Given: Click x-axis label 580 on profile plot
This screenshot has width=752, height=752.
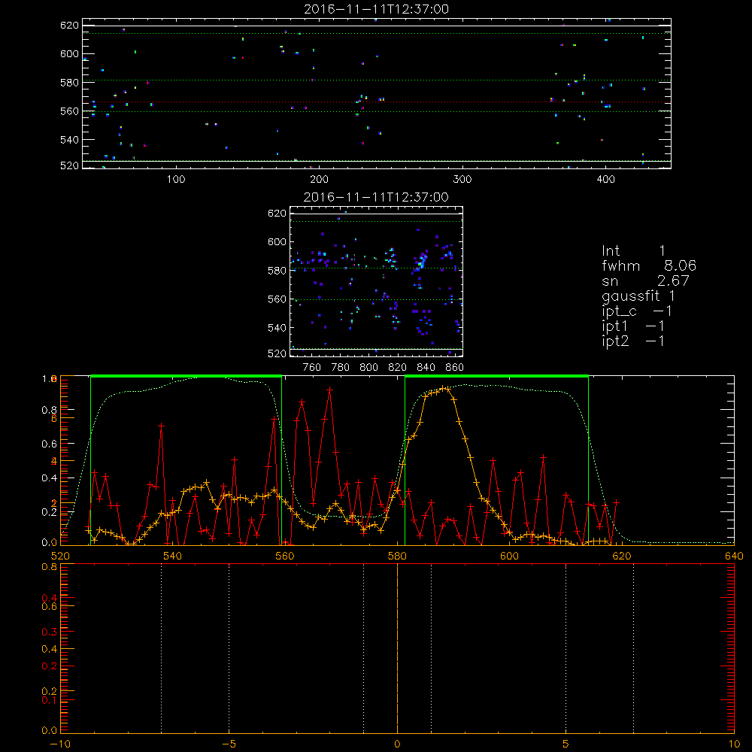Looking at the screenshot, I should 397,556.
